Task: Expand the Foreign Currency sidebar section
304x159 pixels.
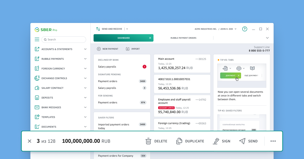Action: (85, 69)
